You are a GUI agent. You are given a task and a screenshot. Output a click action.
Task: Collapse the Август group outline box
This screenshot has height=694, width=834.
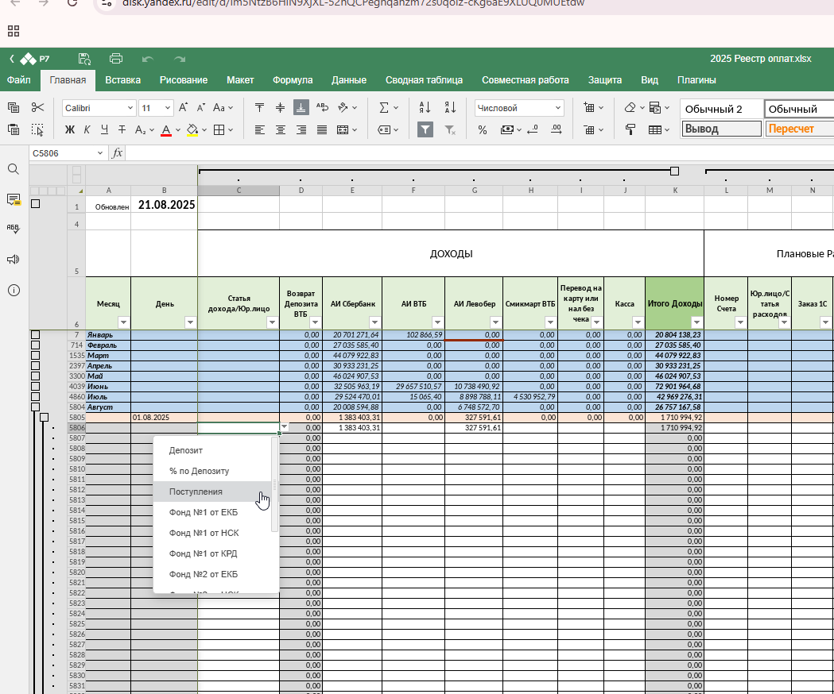(x=36, y=407)
